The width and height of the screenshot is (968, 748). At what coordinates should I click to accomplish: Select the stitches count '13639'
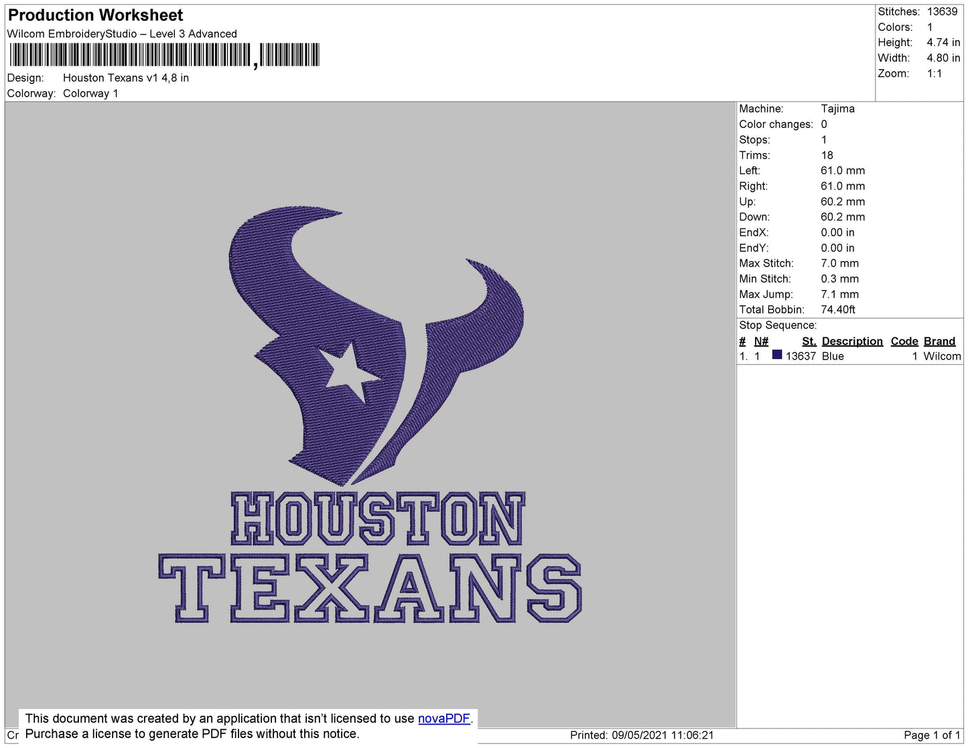[942, 11]
